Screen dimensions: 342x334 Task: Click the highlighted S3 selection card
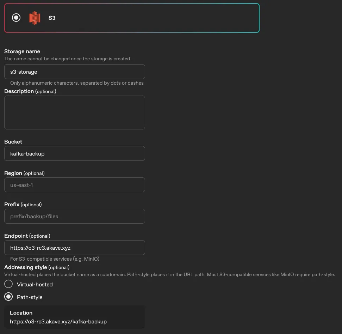(x=132, y=18)
